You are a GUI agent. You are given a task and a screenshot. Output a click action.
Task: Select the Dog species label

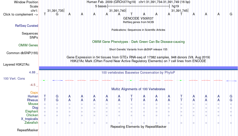tap(35, 108)
